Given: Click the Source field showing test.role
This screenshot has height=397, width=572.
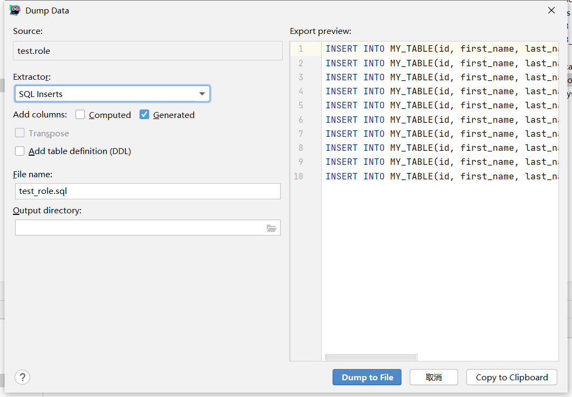Looking at the screenshot, I should coord(147,51).
